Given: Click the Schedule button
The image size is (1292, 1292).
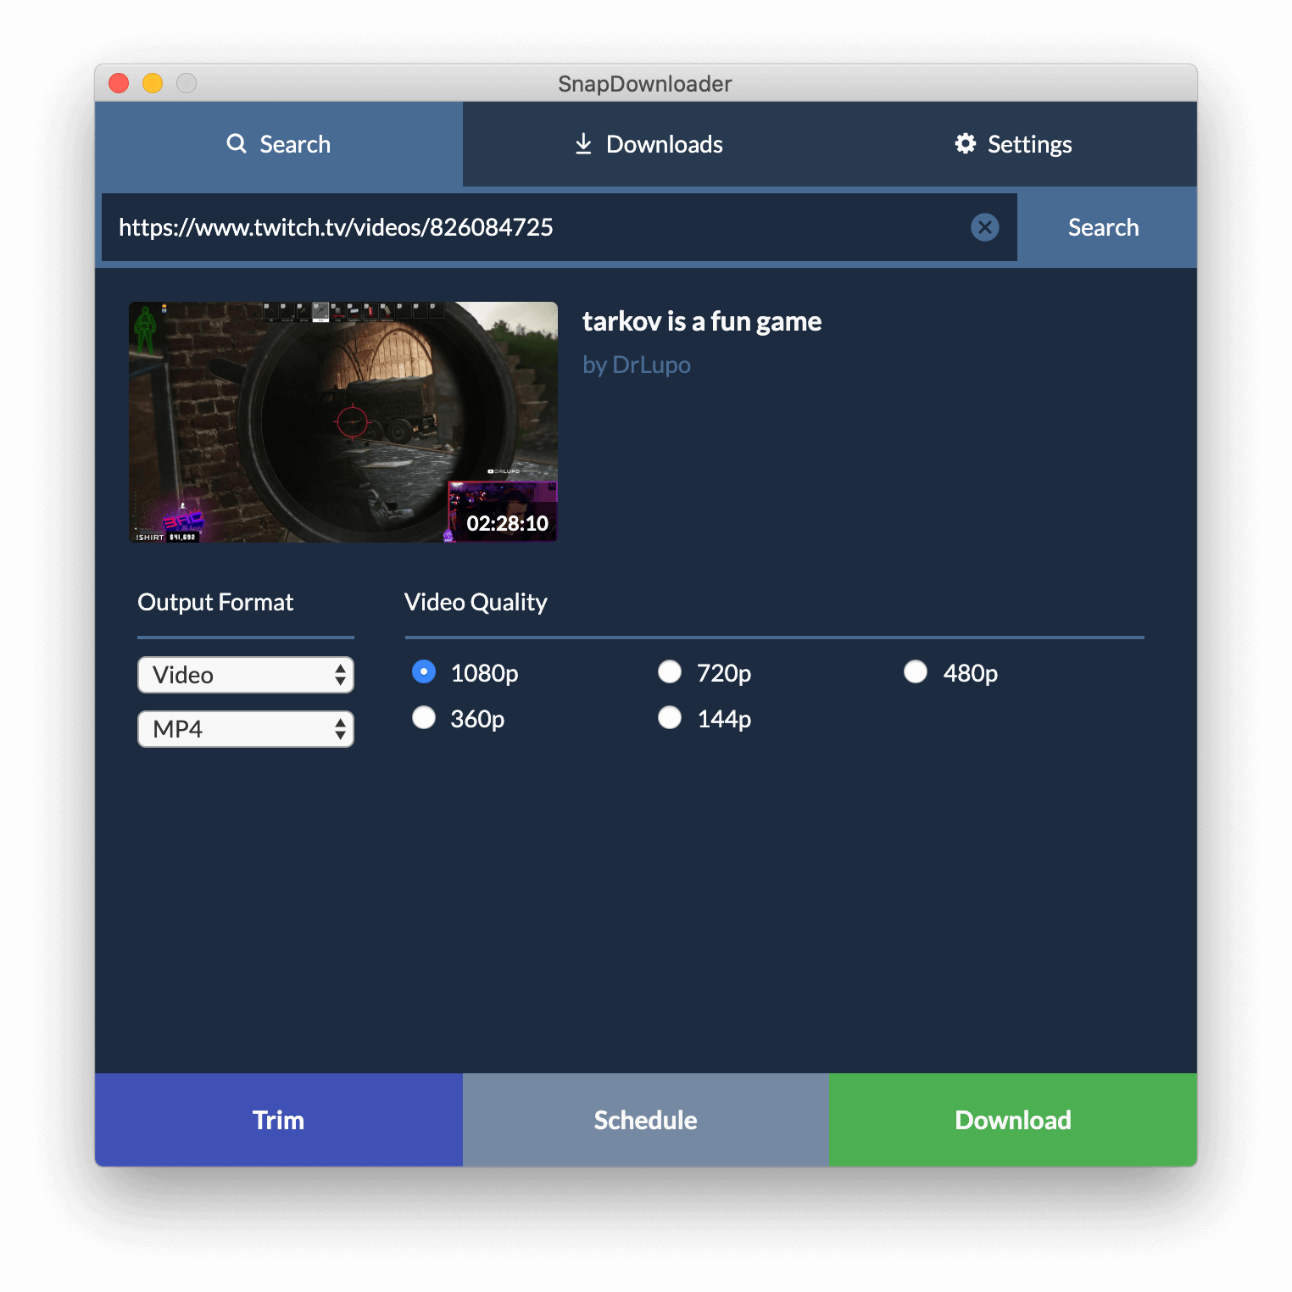Looking at the screenshot, I should pos(646,1120).
